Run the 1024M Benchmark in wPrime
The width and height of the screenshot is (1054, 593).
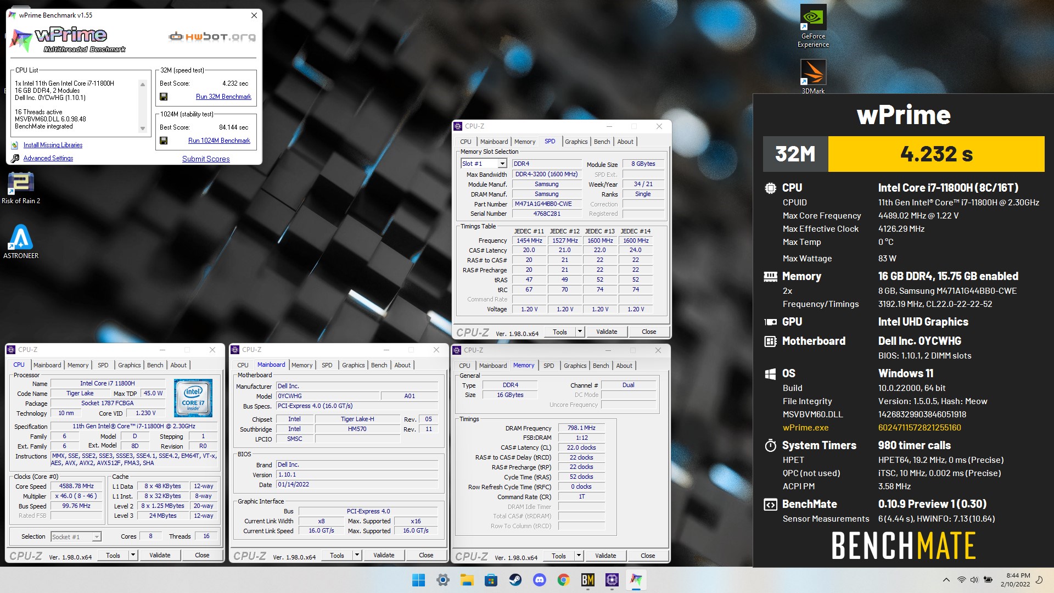219,141
